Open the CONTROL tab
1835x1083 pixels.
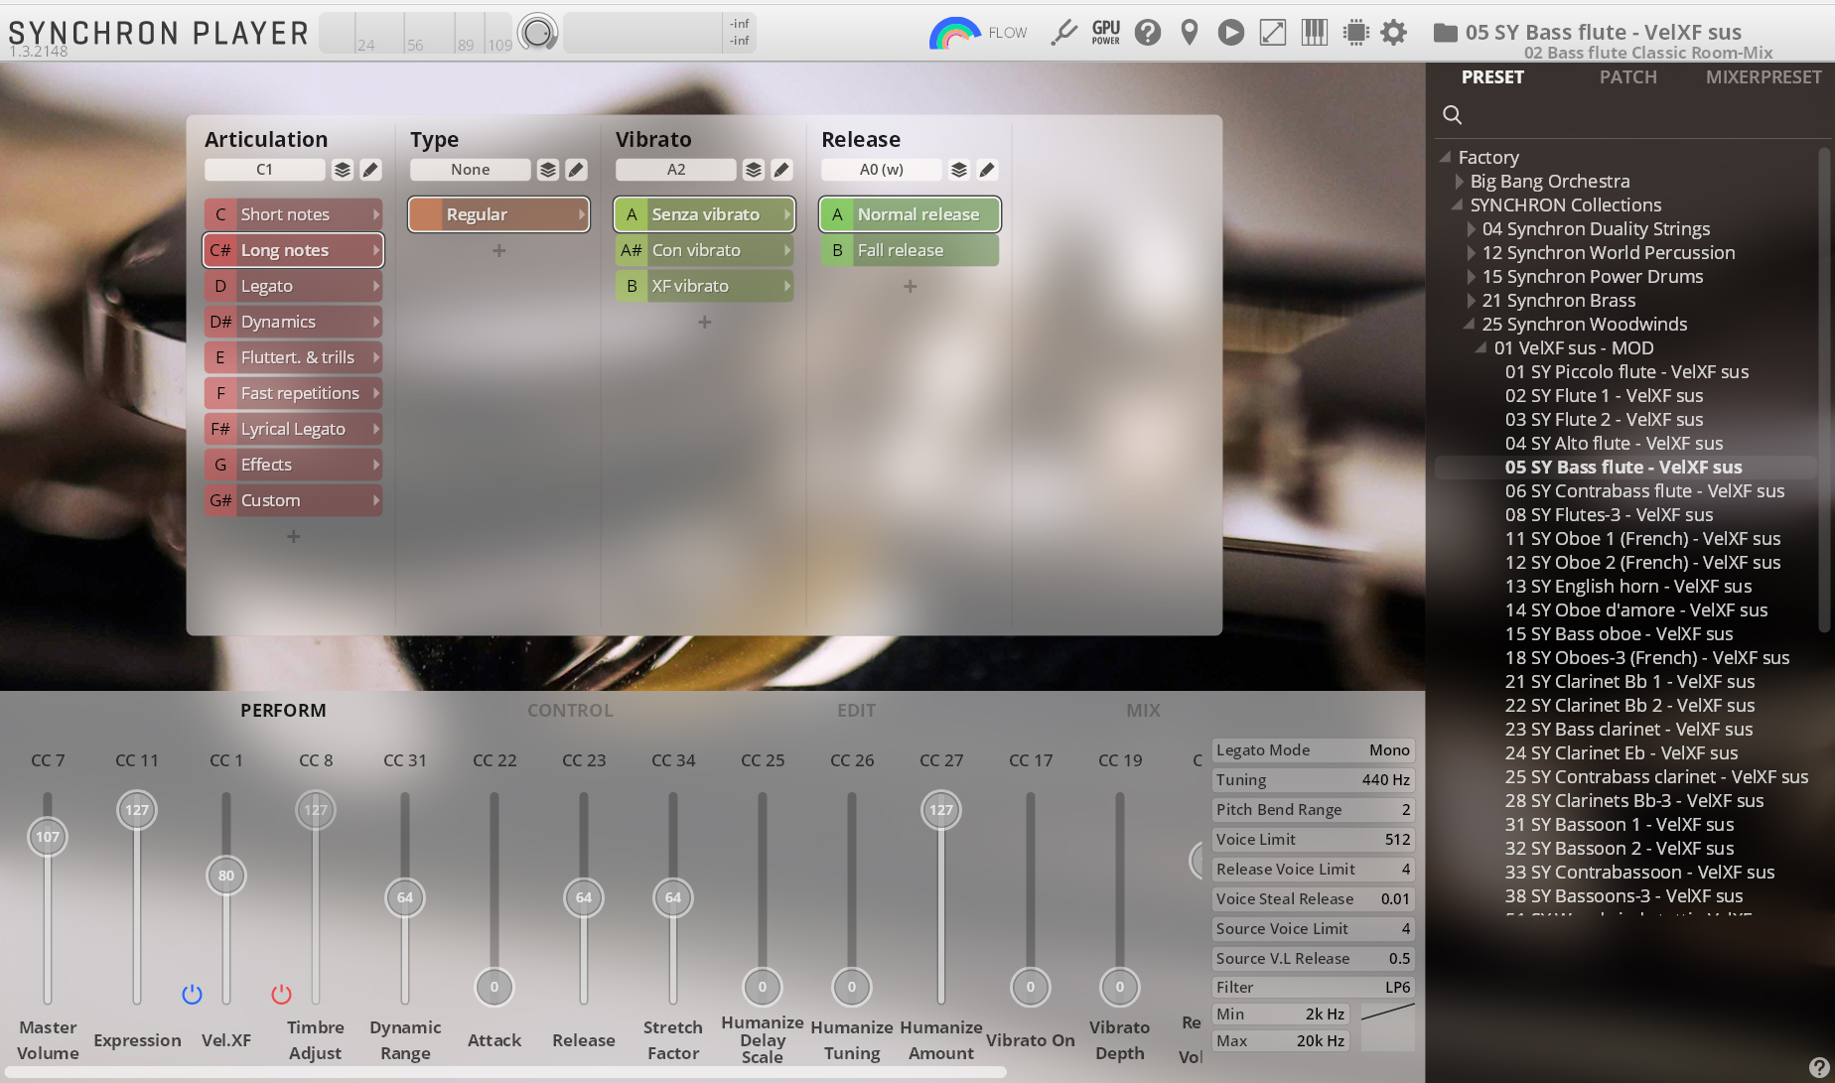[570, 711]
